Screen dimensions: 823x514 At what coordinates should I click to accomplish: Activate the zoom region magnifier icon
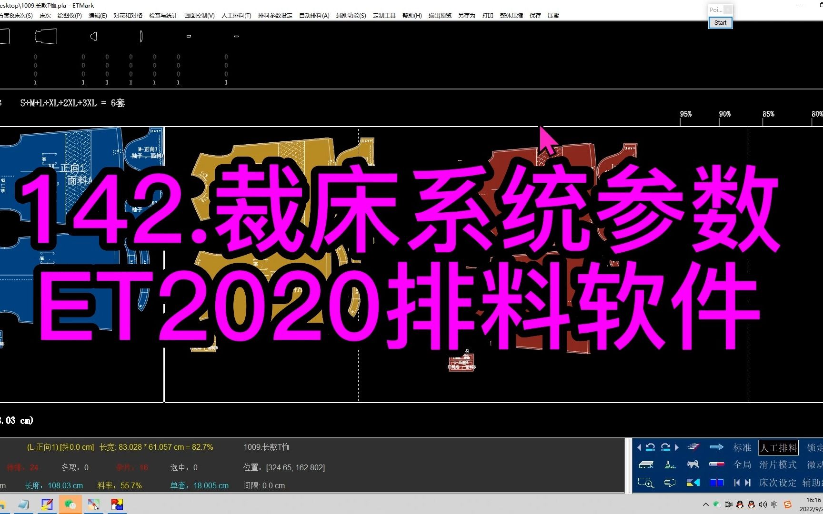pyautogui.click(x=646, y=483)
